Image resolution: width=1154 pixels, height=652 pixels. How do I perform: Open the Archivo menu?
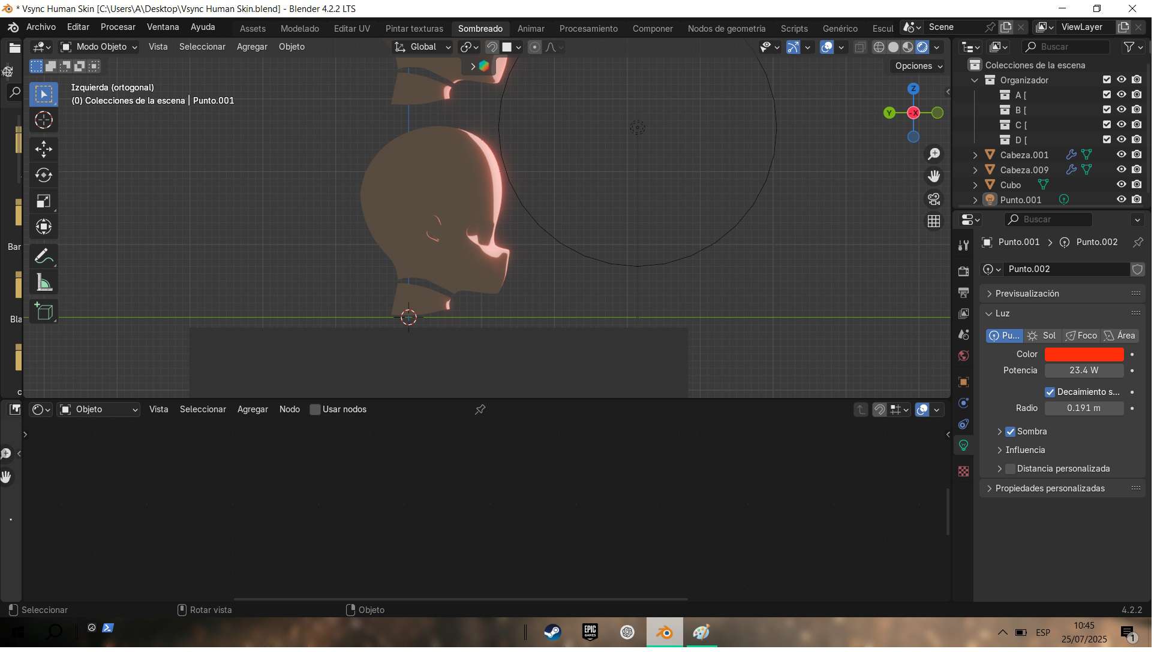[x=41, y=28]
